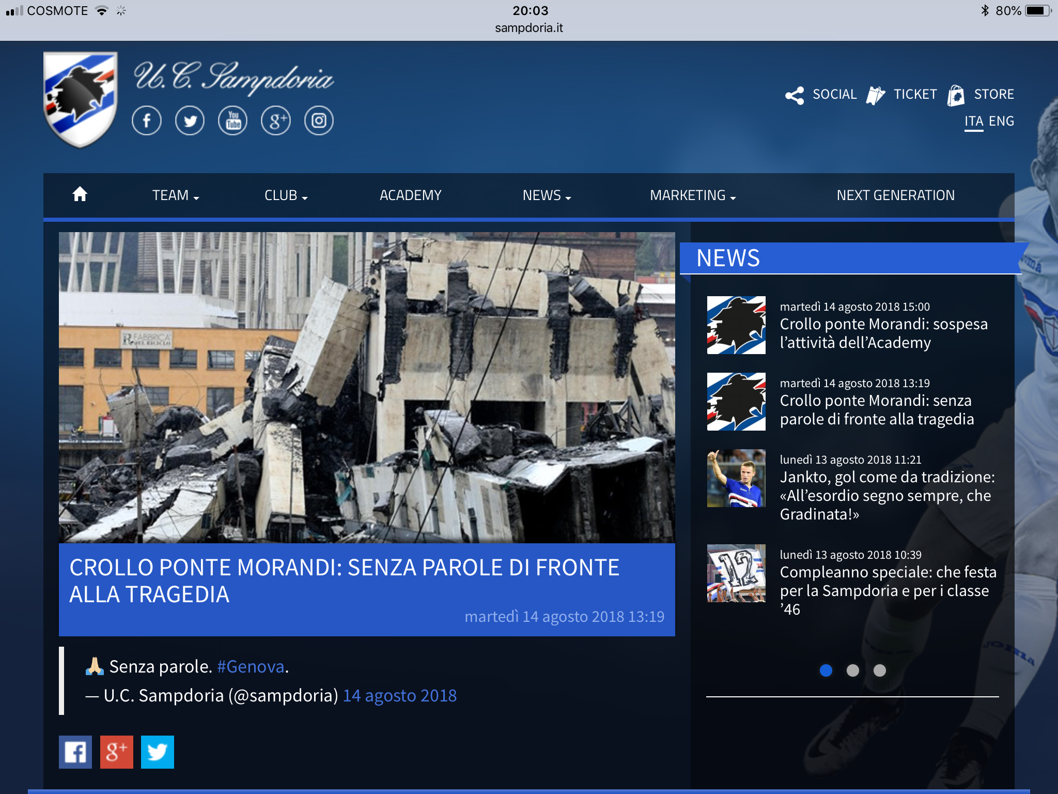This screenshot has height=794, width=1058.
Task: Open the Instagram circle icon
Action: point(319,121)
